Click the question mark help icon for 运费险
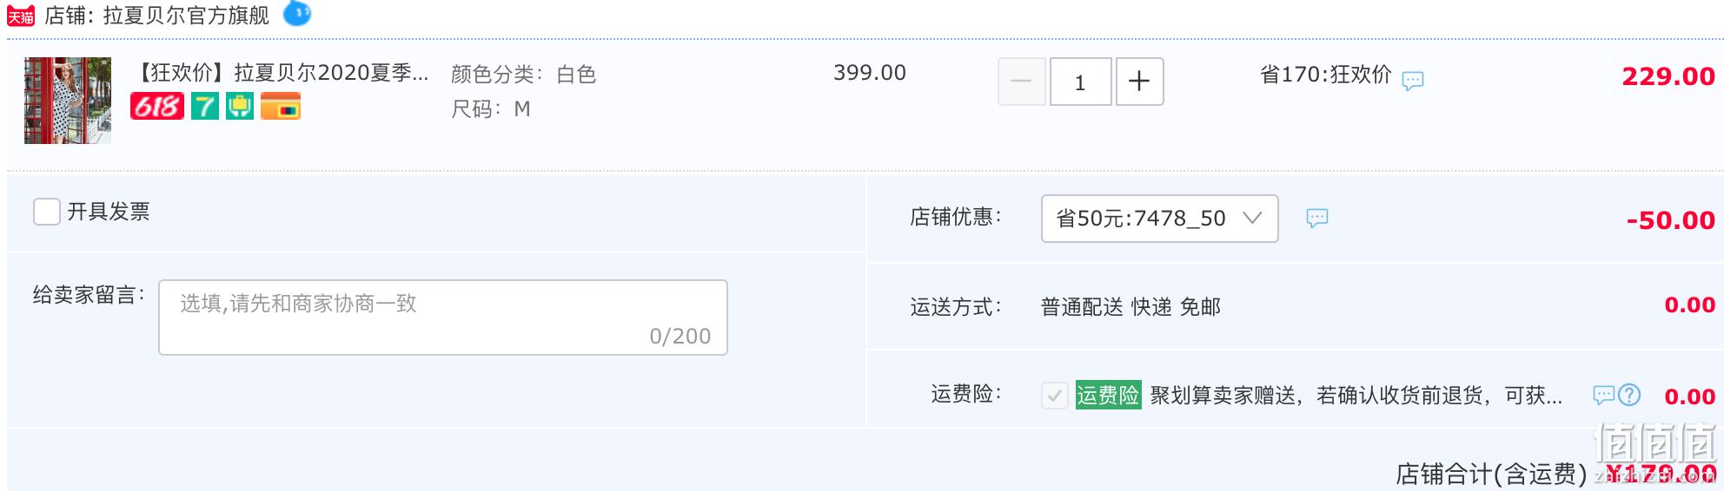Screen dimensions: 1724x491 1629,395
